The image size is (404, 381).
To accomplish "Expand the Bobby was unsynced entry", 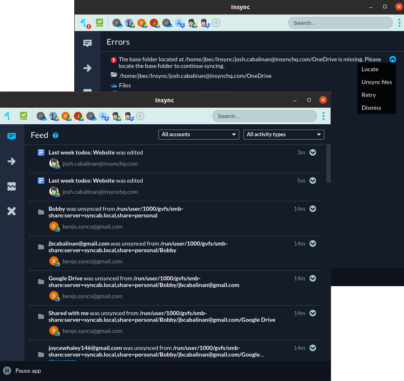I will click(313, 209).
